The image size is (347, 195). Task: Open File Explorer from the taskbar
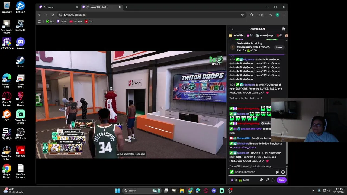[182, 191]
